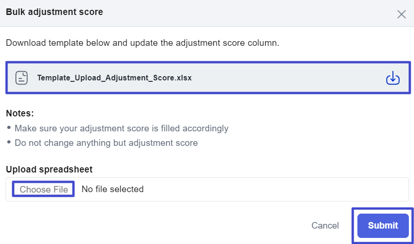Cancel the bulk adjustment dialog

click(x=325, y=226)
